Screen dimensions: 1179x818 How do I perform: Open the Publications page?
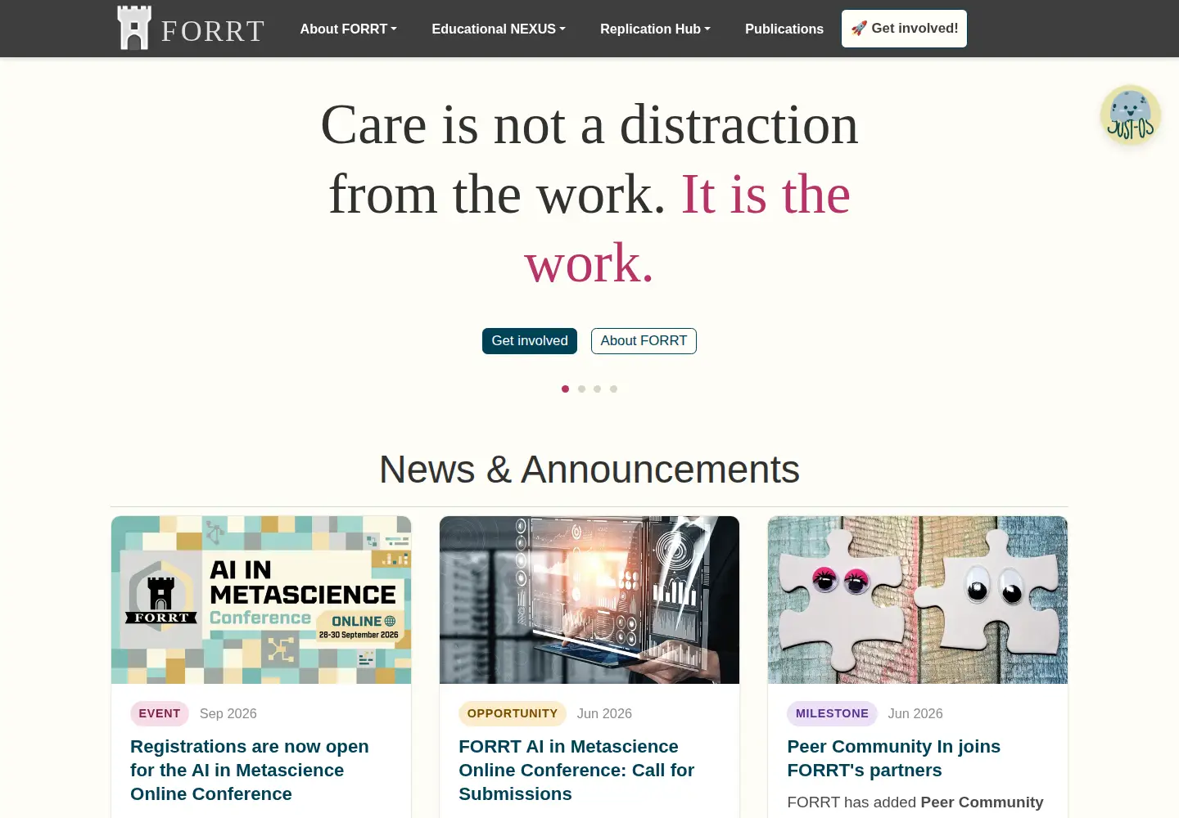click(784, 29)
